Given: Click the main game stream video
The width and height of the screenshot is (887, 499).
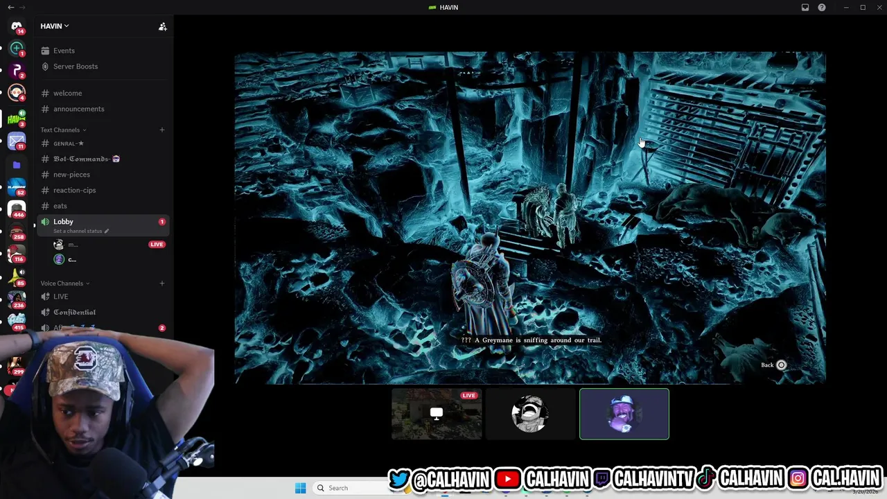Looking at the screenshot, I should coord(530,217).
